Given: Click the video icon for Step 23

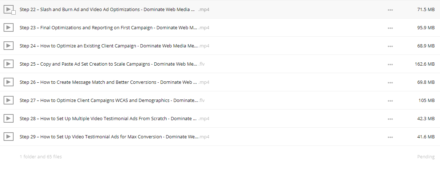Looking at the screenshot, I should point(8,27).
